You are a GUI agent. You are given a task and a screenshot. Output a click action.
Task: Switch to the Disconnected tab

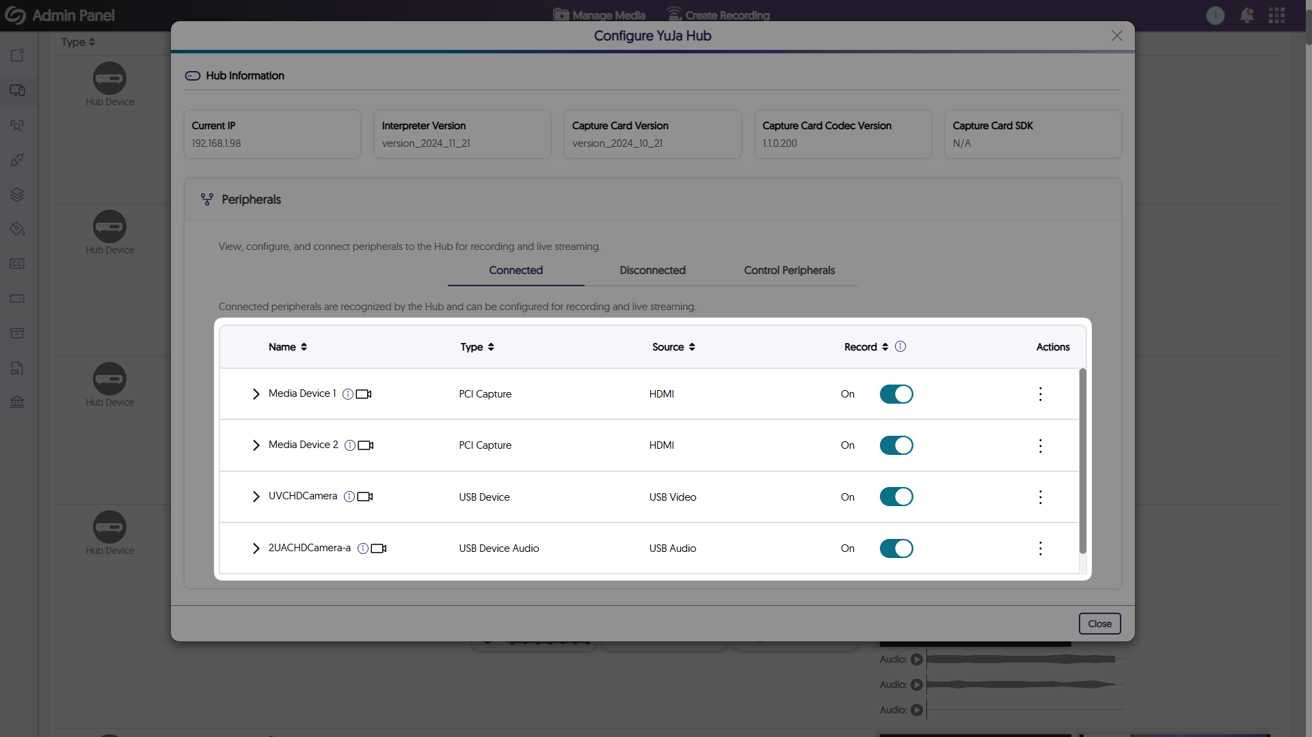(652, 270)
